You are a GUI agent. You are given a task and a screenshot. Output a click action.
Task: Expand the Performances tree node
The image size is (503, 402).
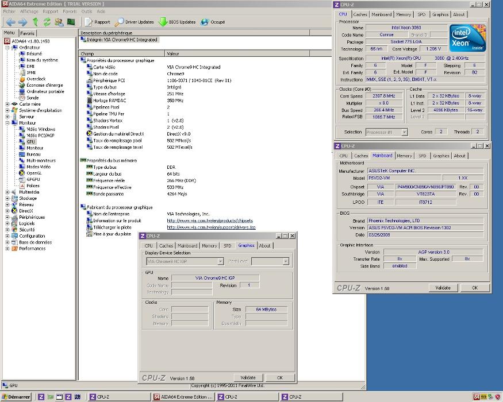tap(7, 249)
